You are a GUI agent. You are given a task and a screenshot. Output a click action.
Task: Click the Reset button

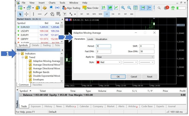[x=150, y=76]
